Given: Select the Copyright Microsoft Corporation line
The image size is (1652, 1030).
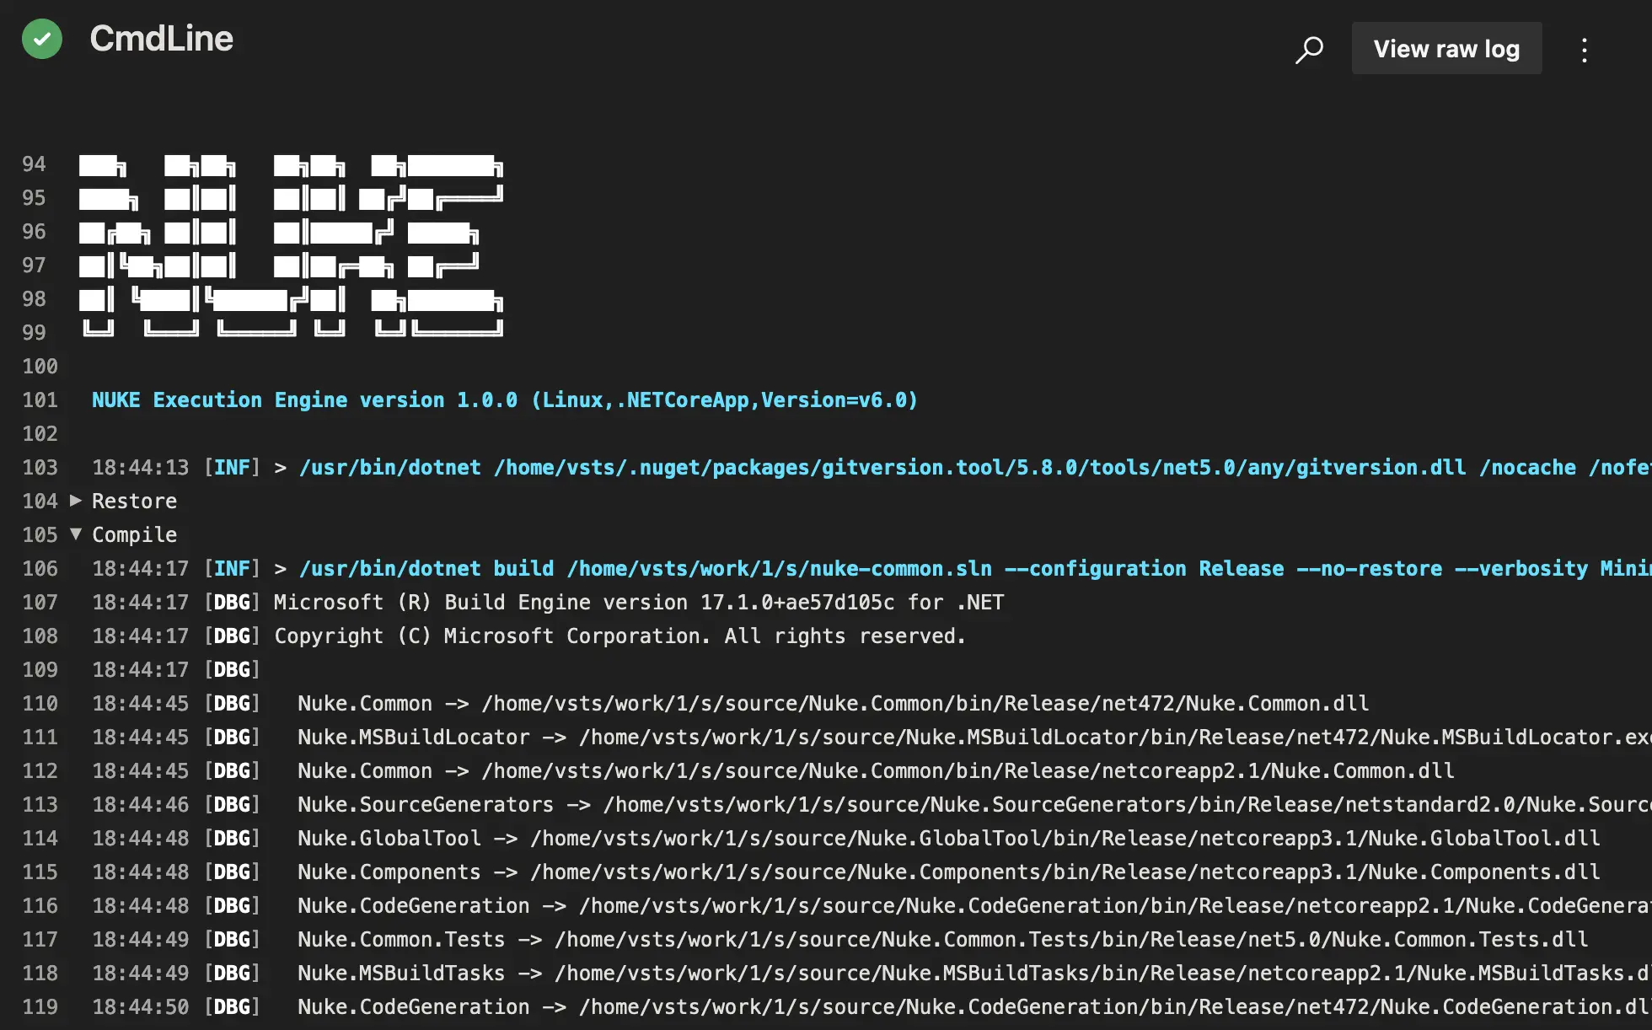Looking at the screenshot, I should [x=619, y=636].
